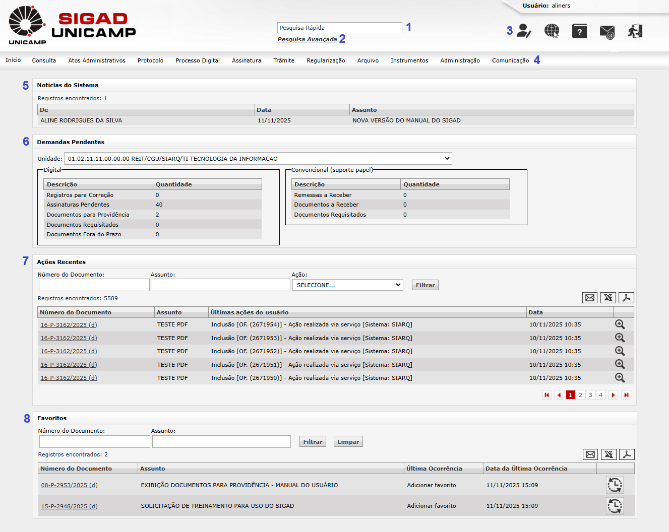Open the Processo Digital menu

(x=198, y=60)
